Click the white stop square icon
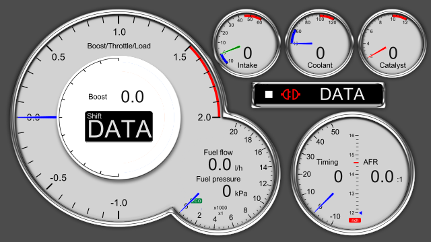The width and height of the screenshot is (431, 242). tap(269, 94)
